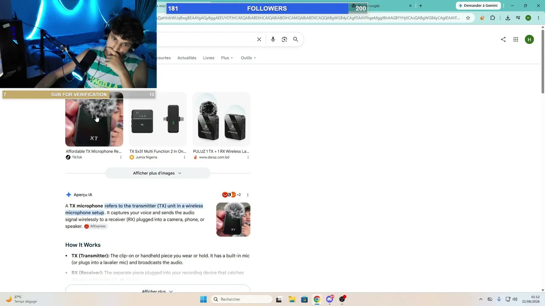This screenshot has height=306, width=545.
Task: Click the How It Works heading
Action: (x=83, y=245)
